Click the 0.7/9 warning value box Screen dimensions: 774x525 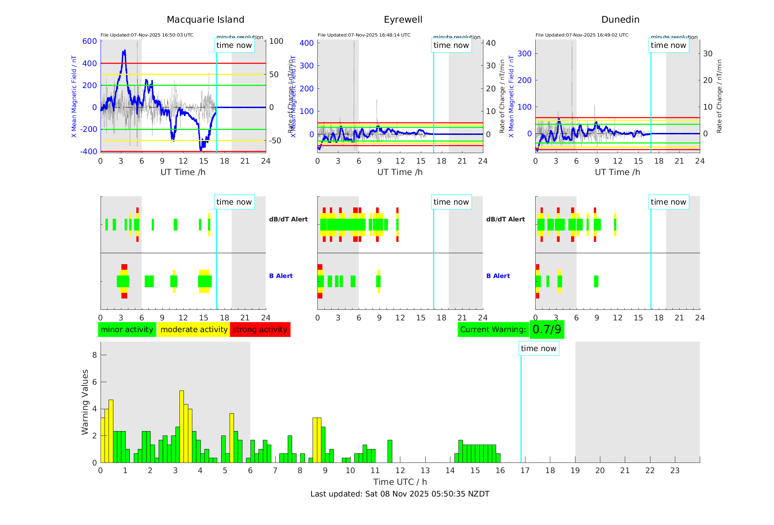[547, 330]
